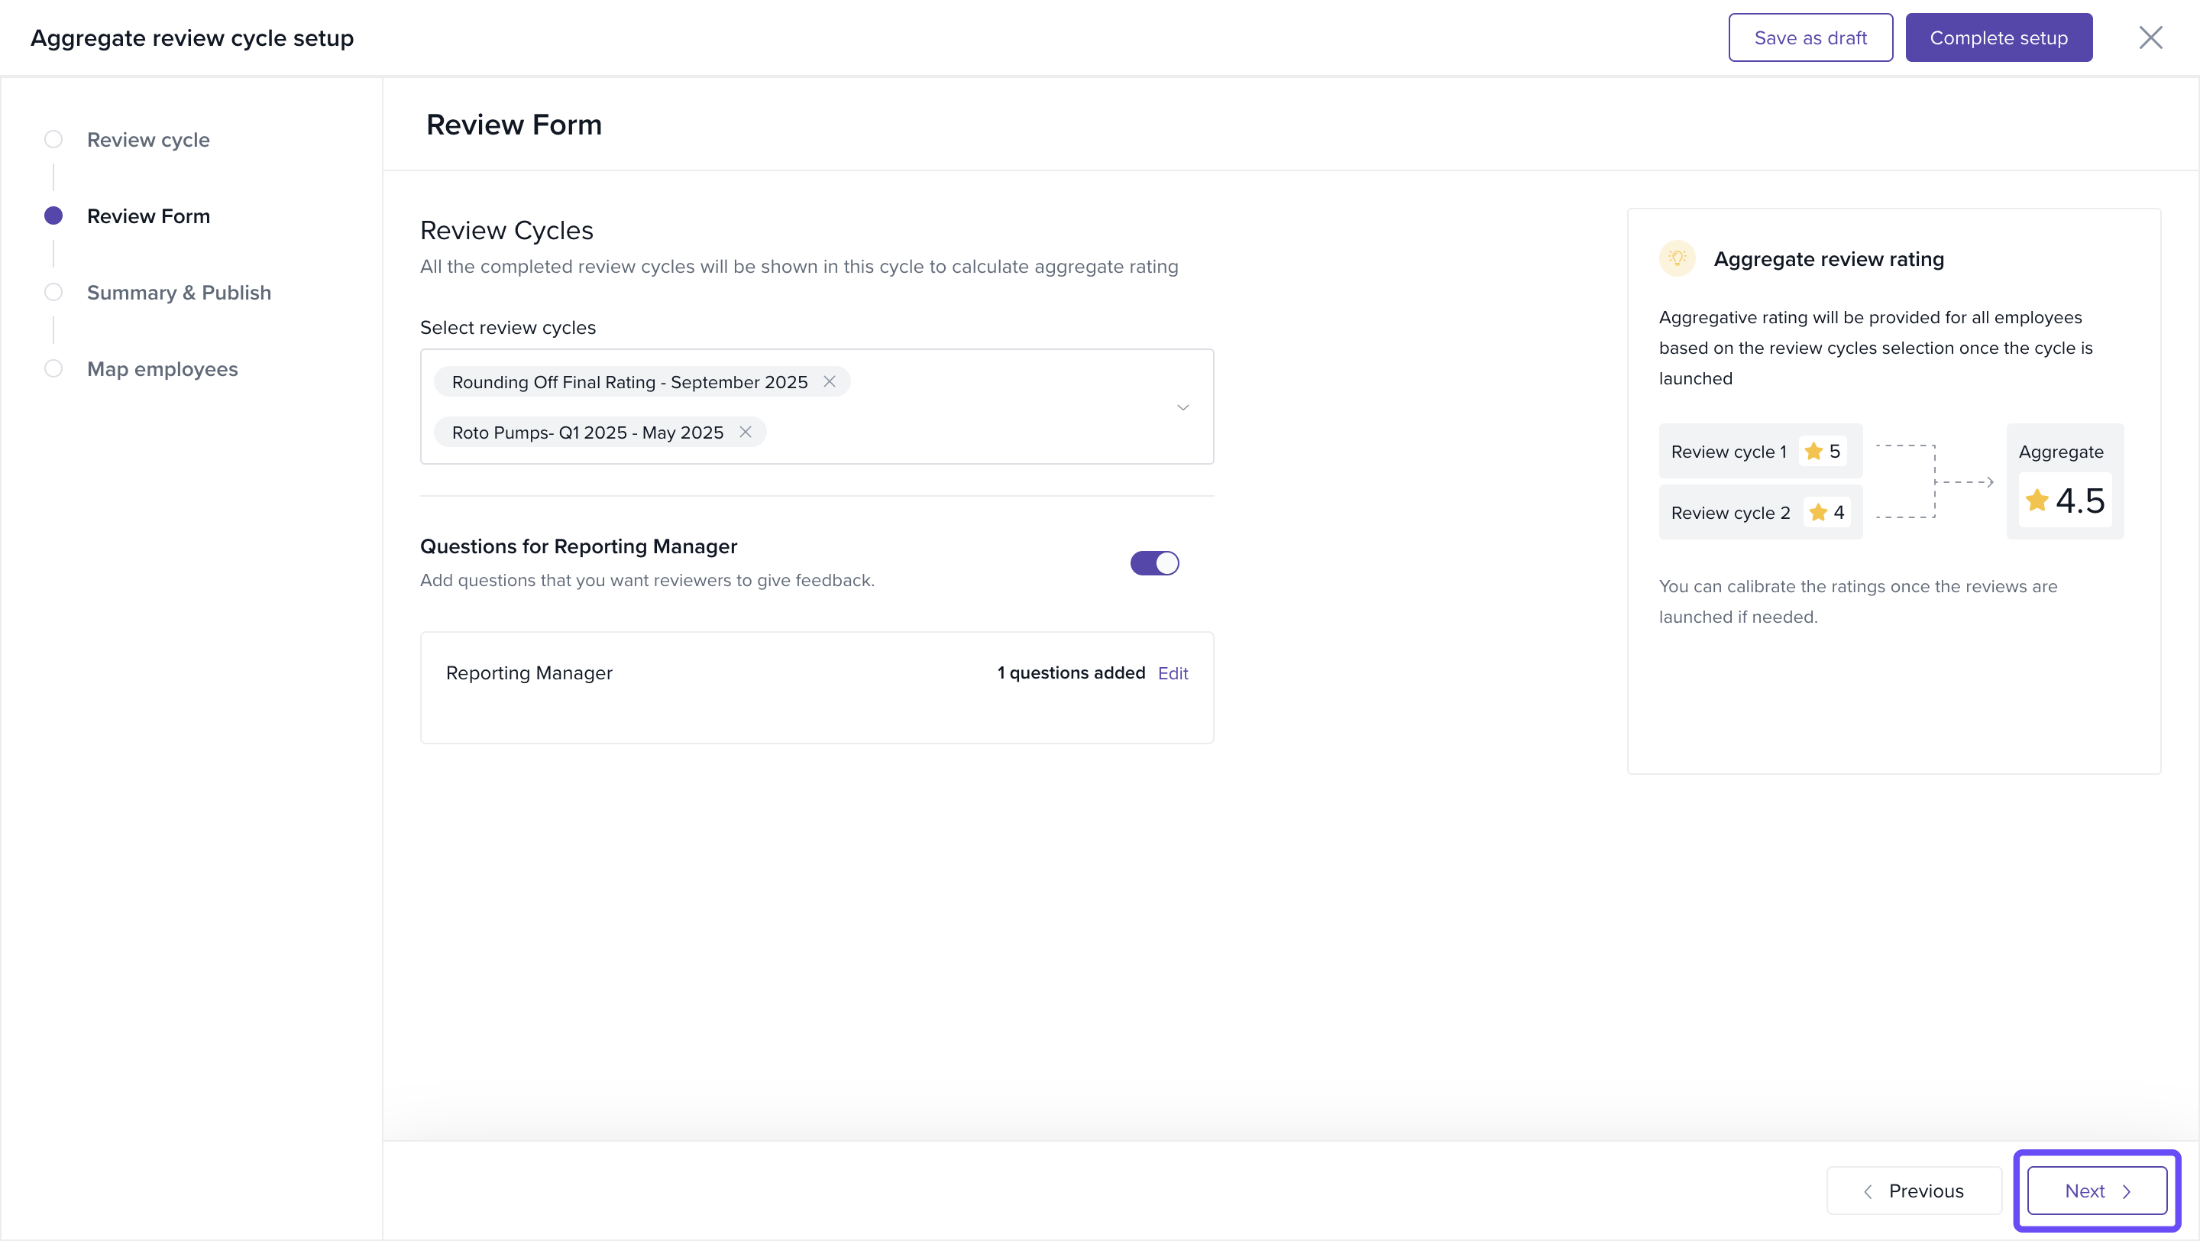Image resolution: width=2200 pixels, height=1241 pixels.
Task: Edit Reporting Manager questions
Action: coord(1173,673)
